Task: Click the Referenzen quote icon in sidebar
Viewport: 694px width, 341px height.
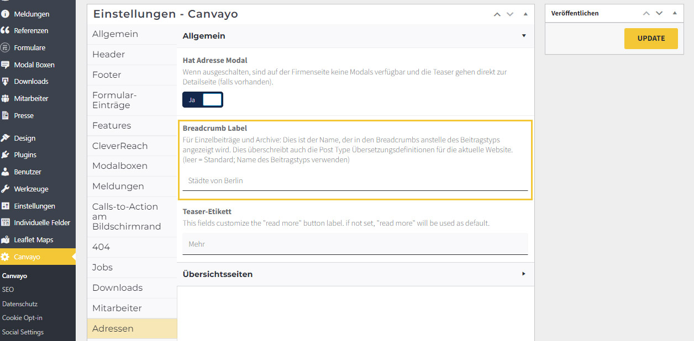Action: [6, 31]
